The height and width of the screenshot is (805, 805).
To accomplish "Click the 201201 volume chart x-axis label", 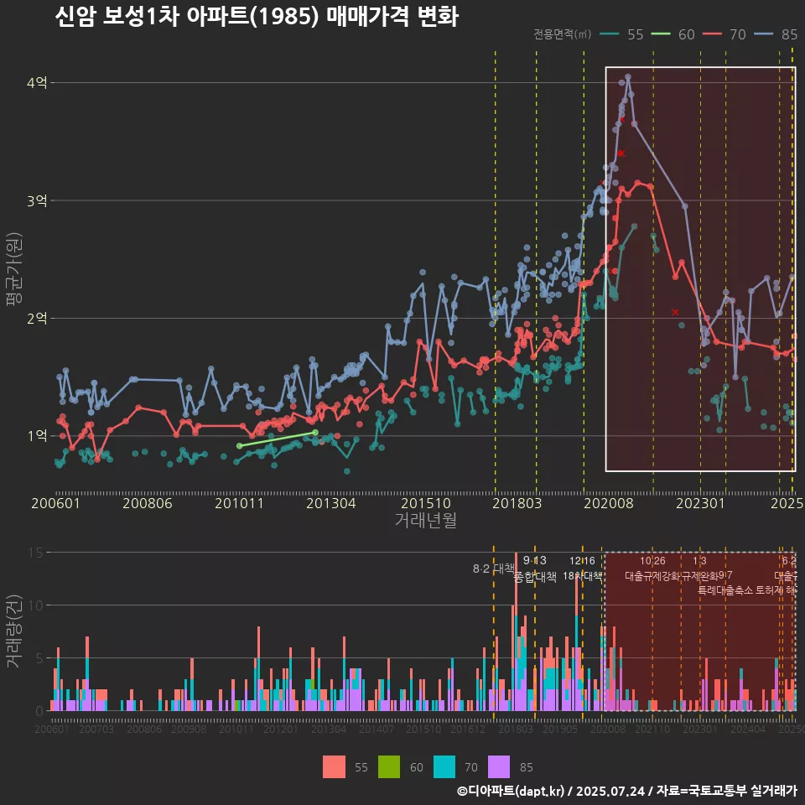I will pyautogui.click(x=280, y=729).
